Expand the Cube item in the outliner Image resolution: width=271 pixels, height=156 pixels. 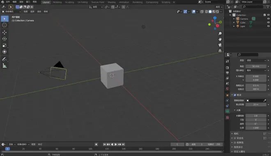pos(234,23)
